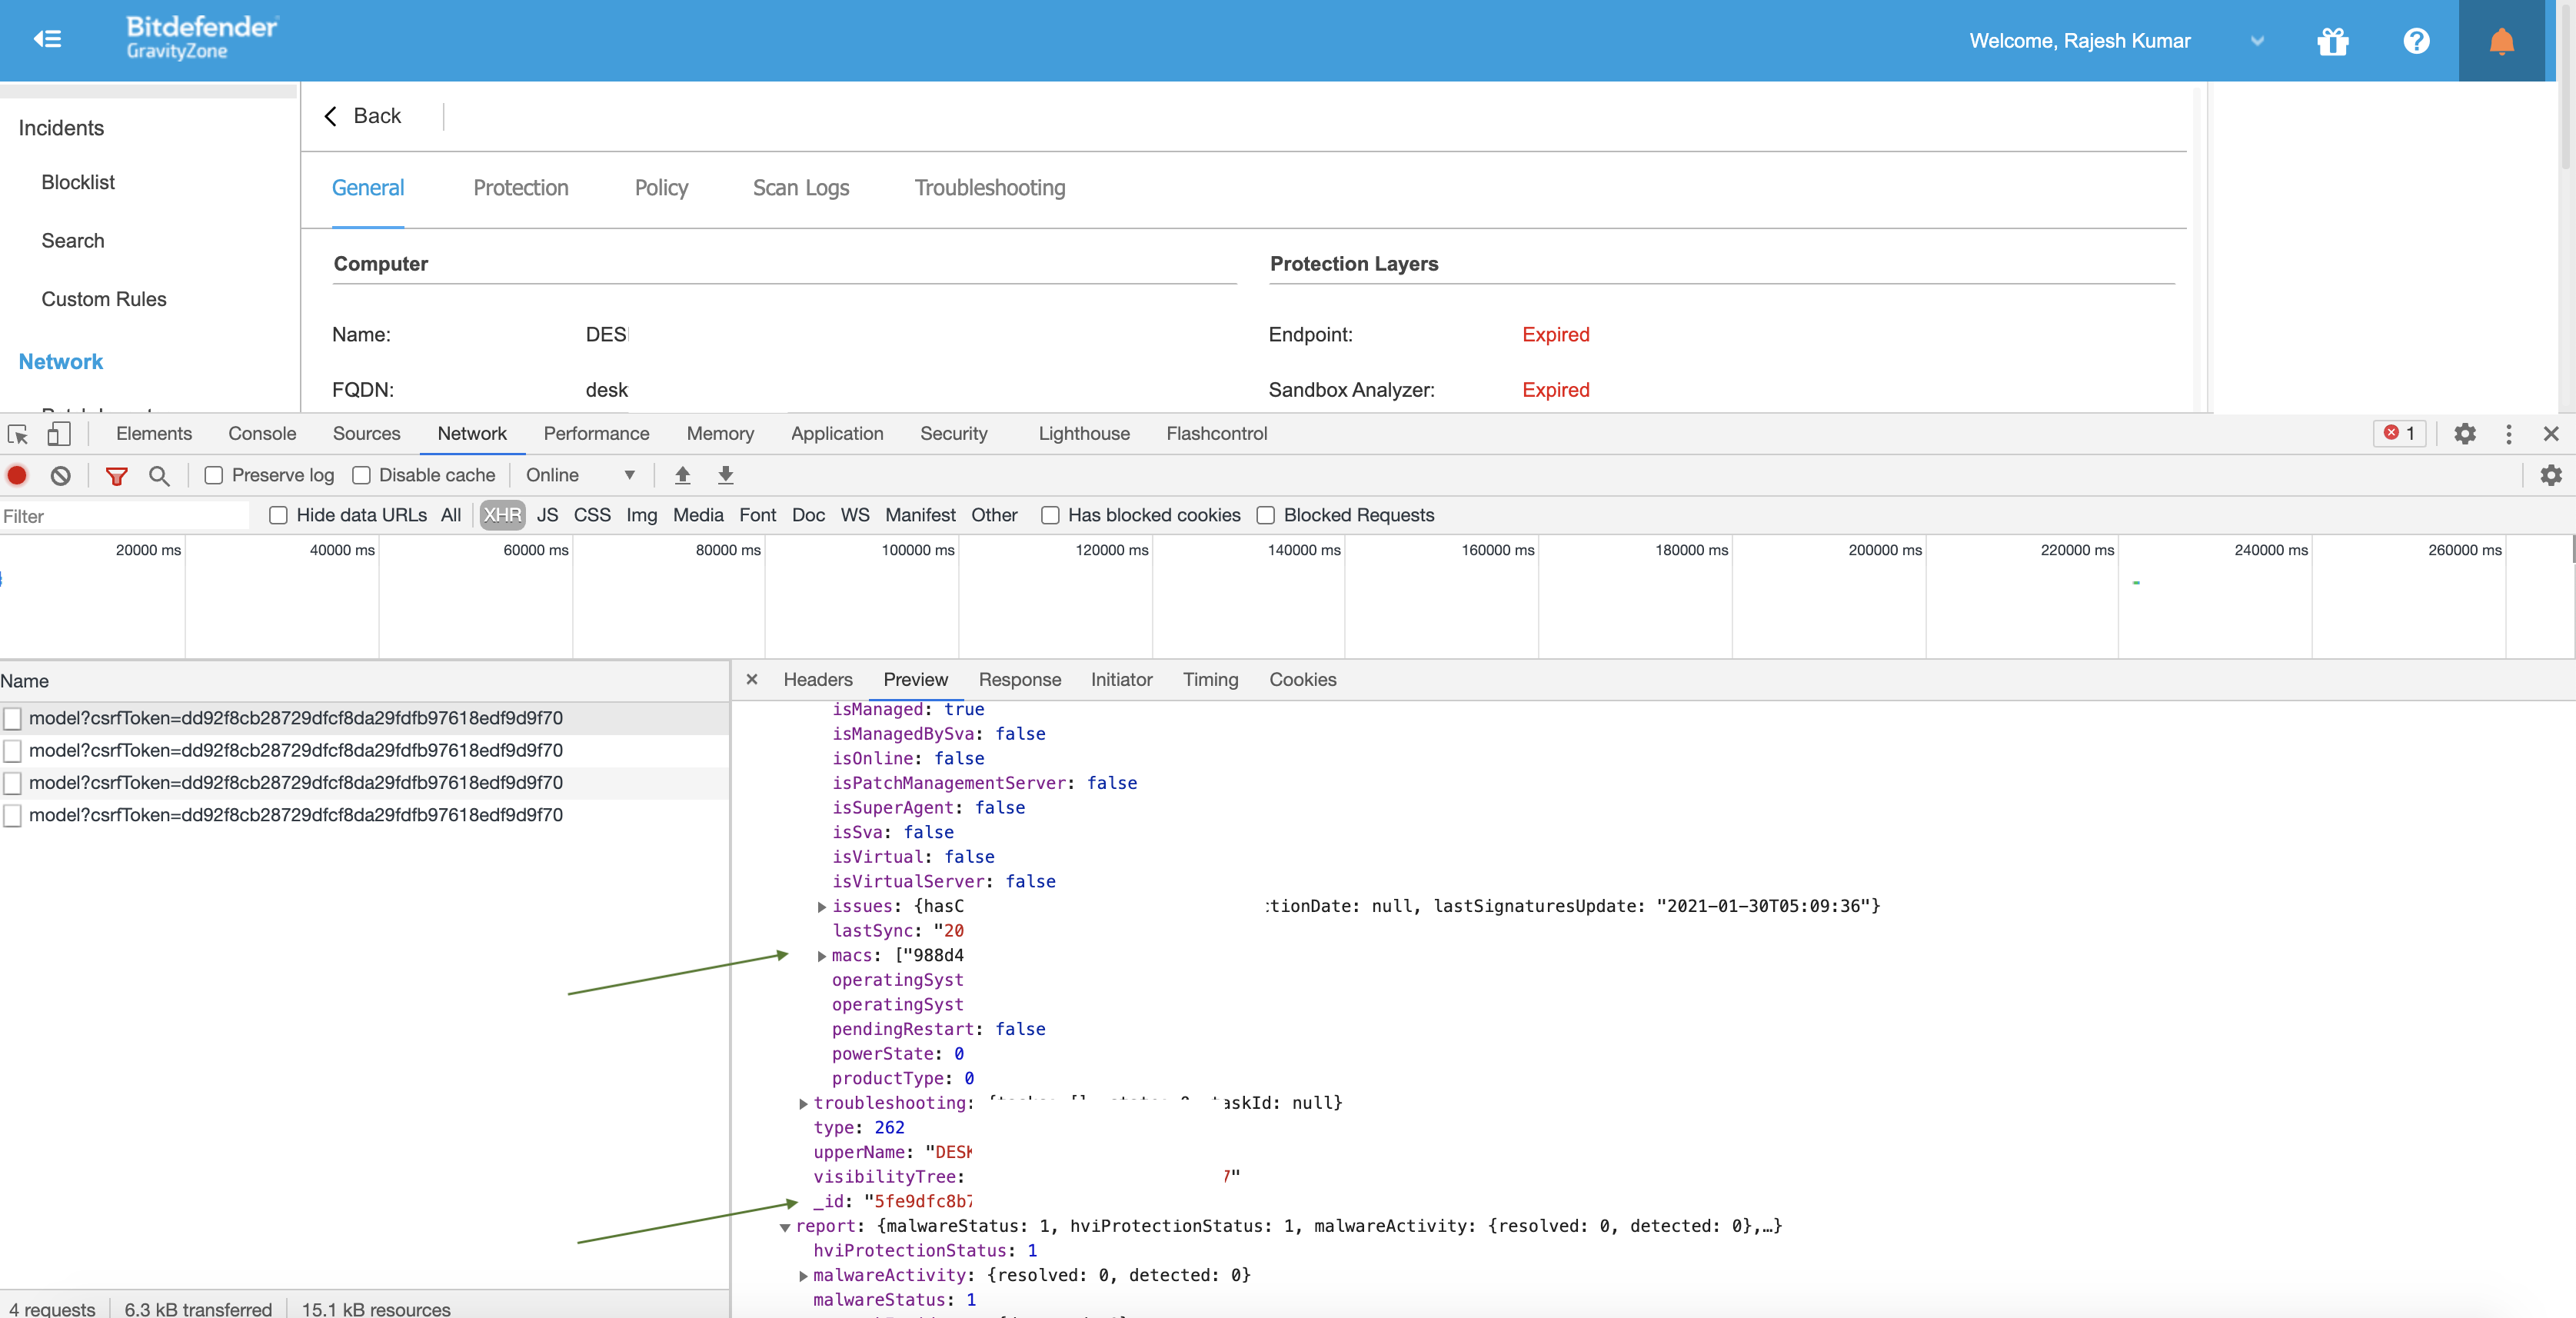Image resolution: width=2576 pixels, height=1318 pixels.
Task: Open the Lighthouse panel tab
Action: tap(1084, 434)
